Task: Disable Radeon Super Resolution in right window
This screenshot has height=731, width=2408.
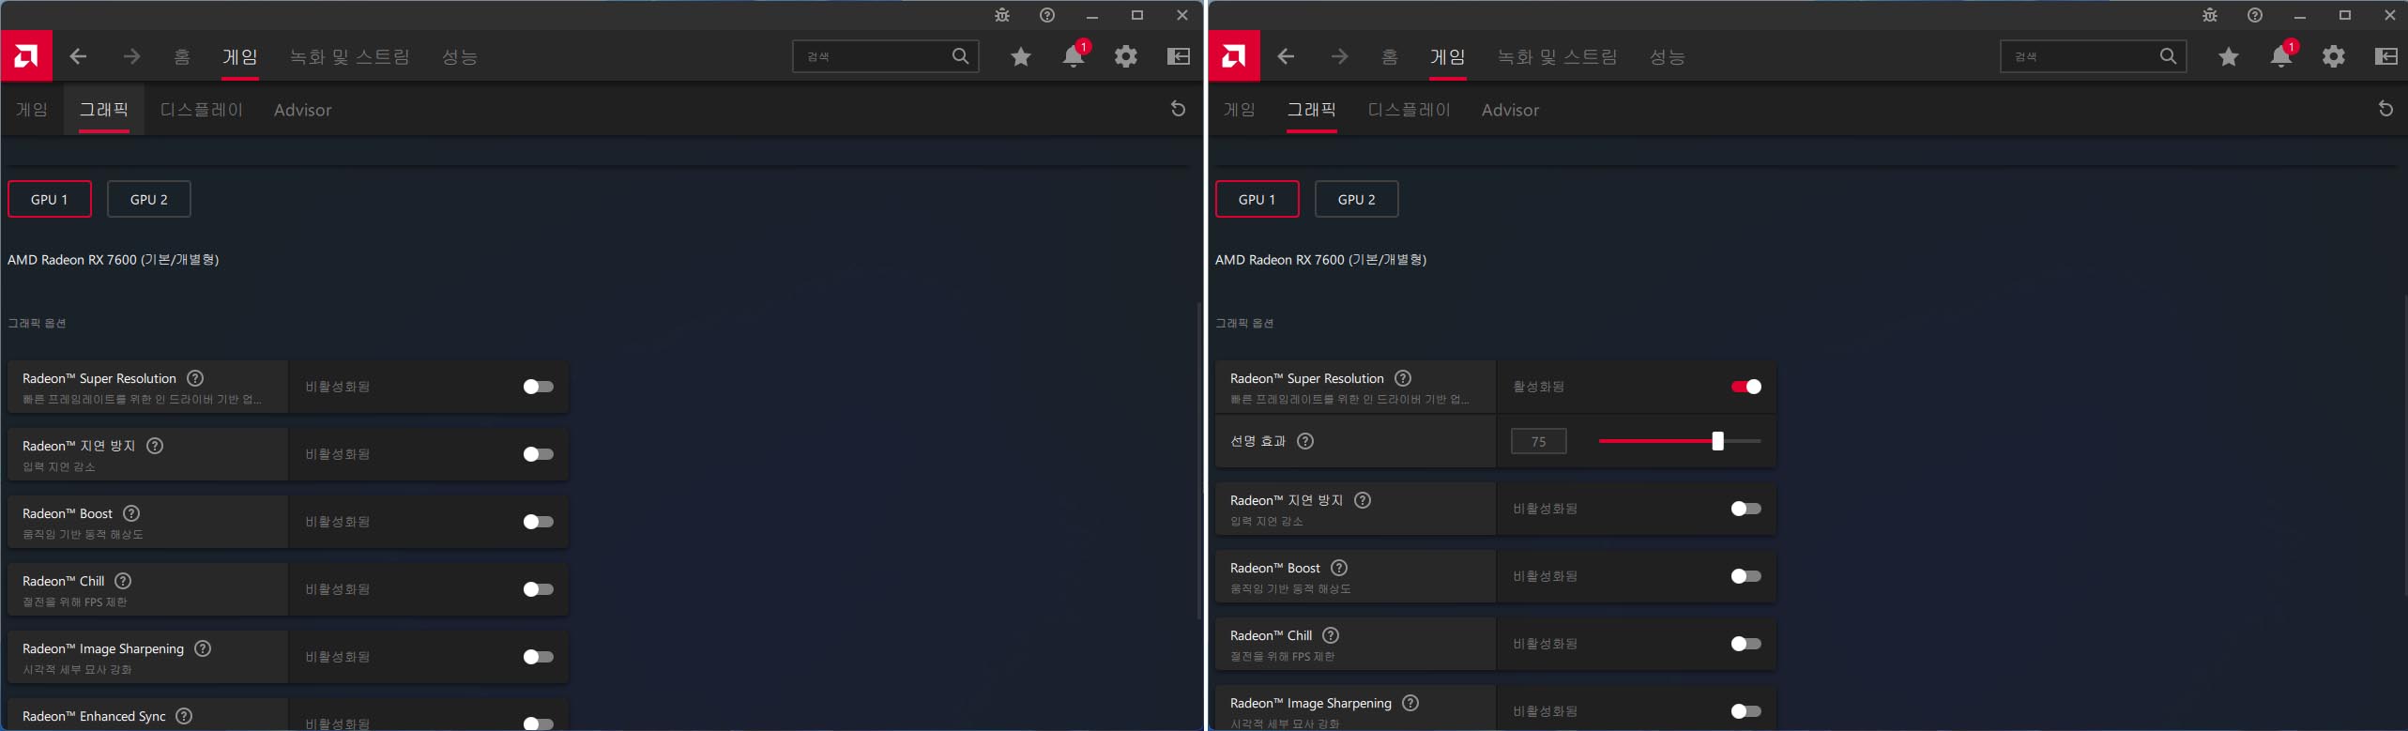Action: point(1746,387)
